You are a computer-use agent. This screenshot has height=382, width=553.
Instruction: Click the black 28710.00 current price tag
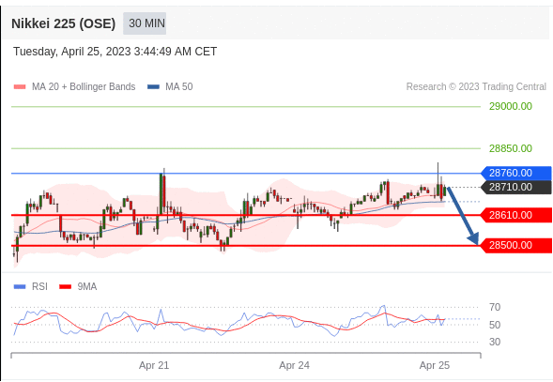[516, 187]
